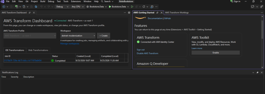
Task: Expand the Workspace dotnet-modernization dropdown
Action: (x=78, y=36)
